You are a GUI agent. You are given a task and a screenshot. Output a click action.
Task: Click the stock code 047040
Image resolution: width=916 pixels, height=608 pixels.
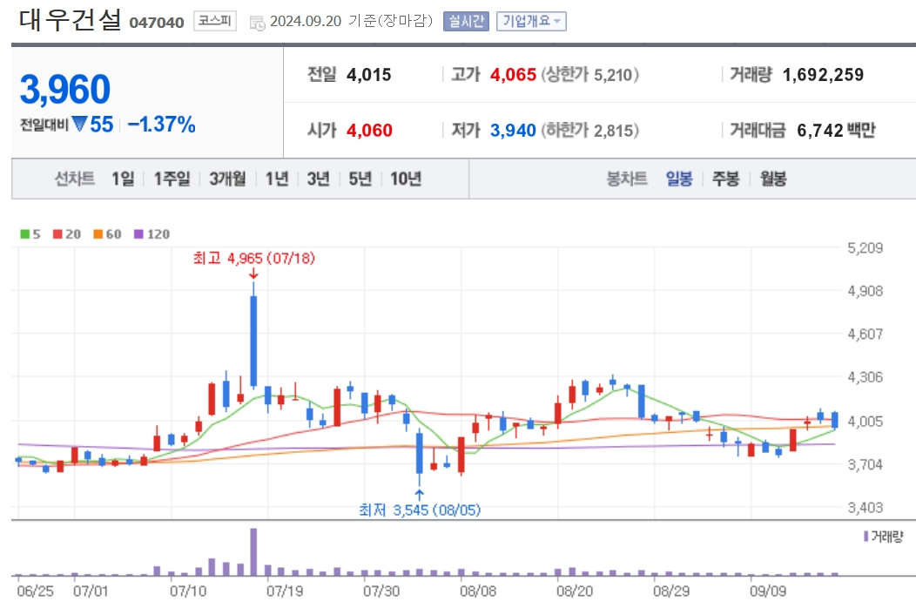[x=157, y=23]
